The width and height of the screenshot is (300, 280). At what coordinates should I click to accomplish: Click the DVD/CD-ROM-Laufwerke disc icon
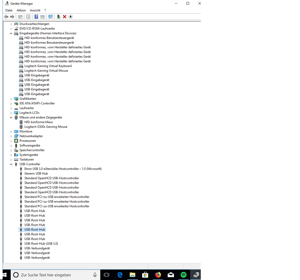16,28
